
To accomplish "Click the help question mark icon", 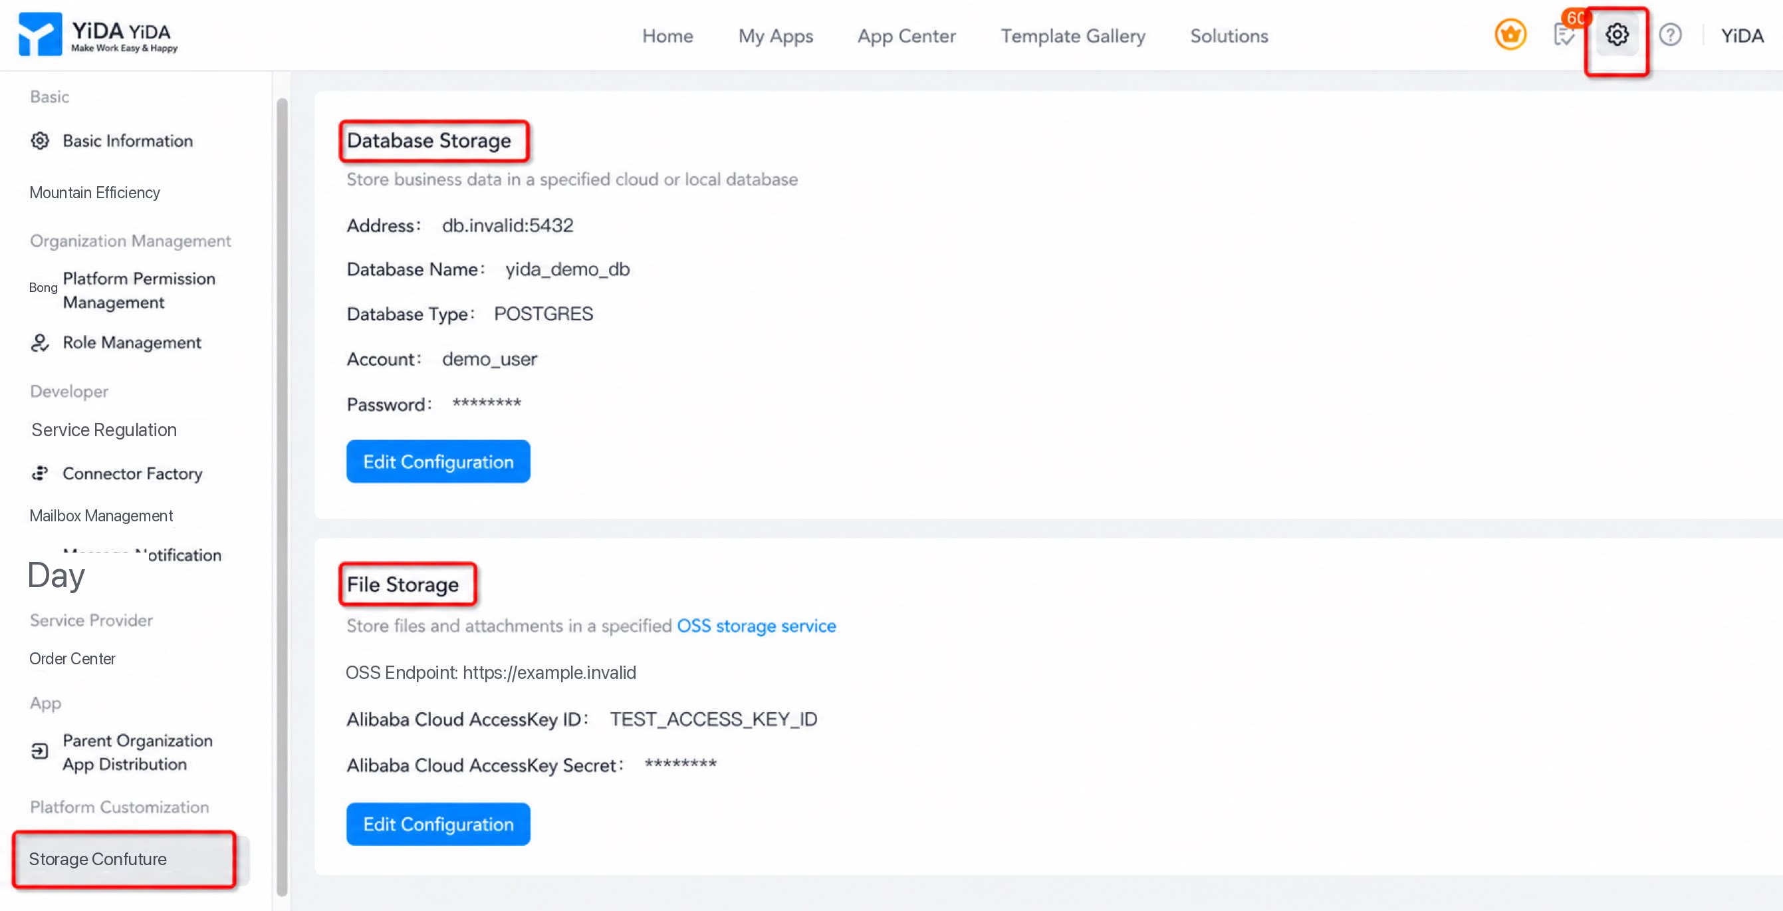I will coord(1669,35).
